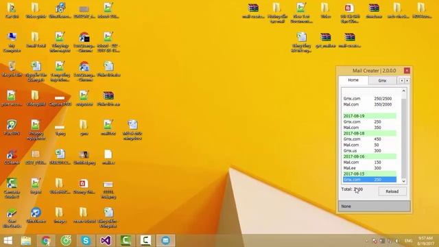Click the right tab-scroll arrow in Mail Creater

[407, 81]
